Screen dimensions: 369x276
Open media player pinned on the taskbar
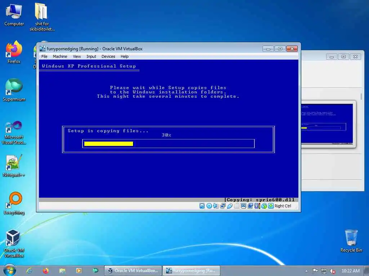pos(79,271)
